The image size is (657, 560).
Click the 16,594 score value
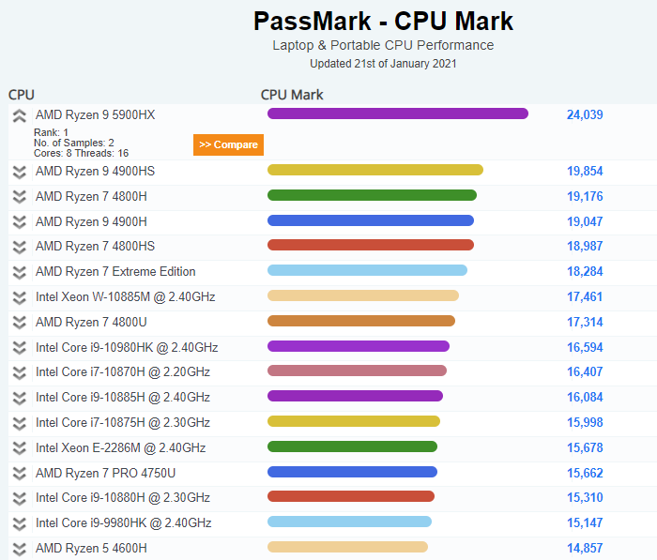(x=585, y=347)
